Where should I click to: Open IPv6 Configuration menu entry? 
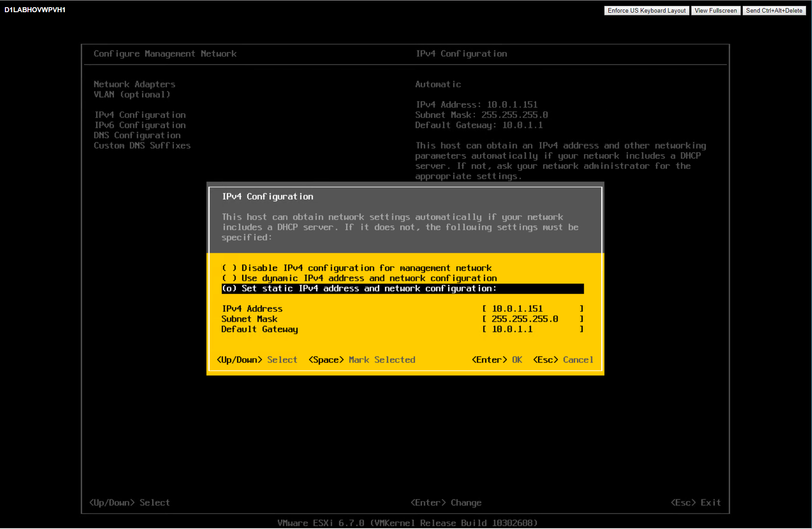140,125
